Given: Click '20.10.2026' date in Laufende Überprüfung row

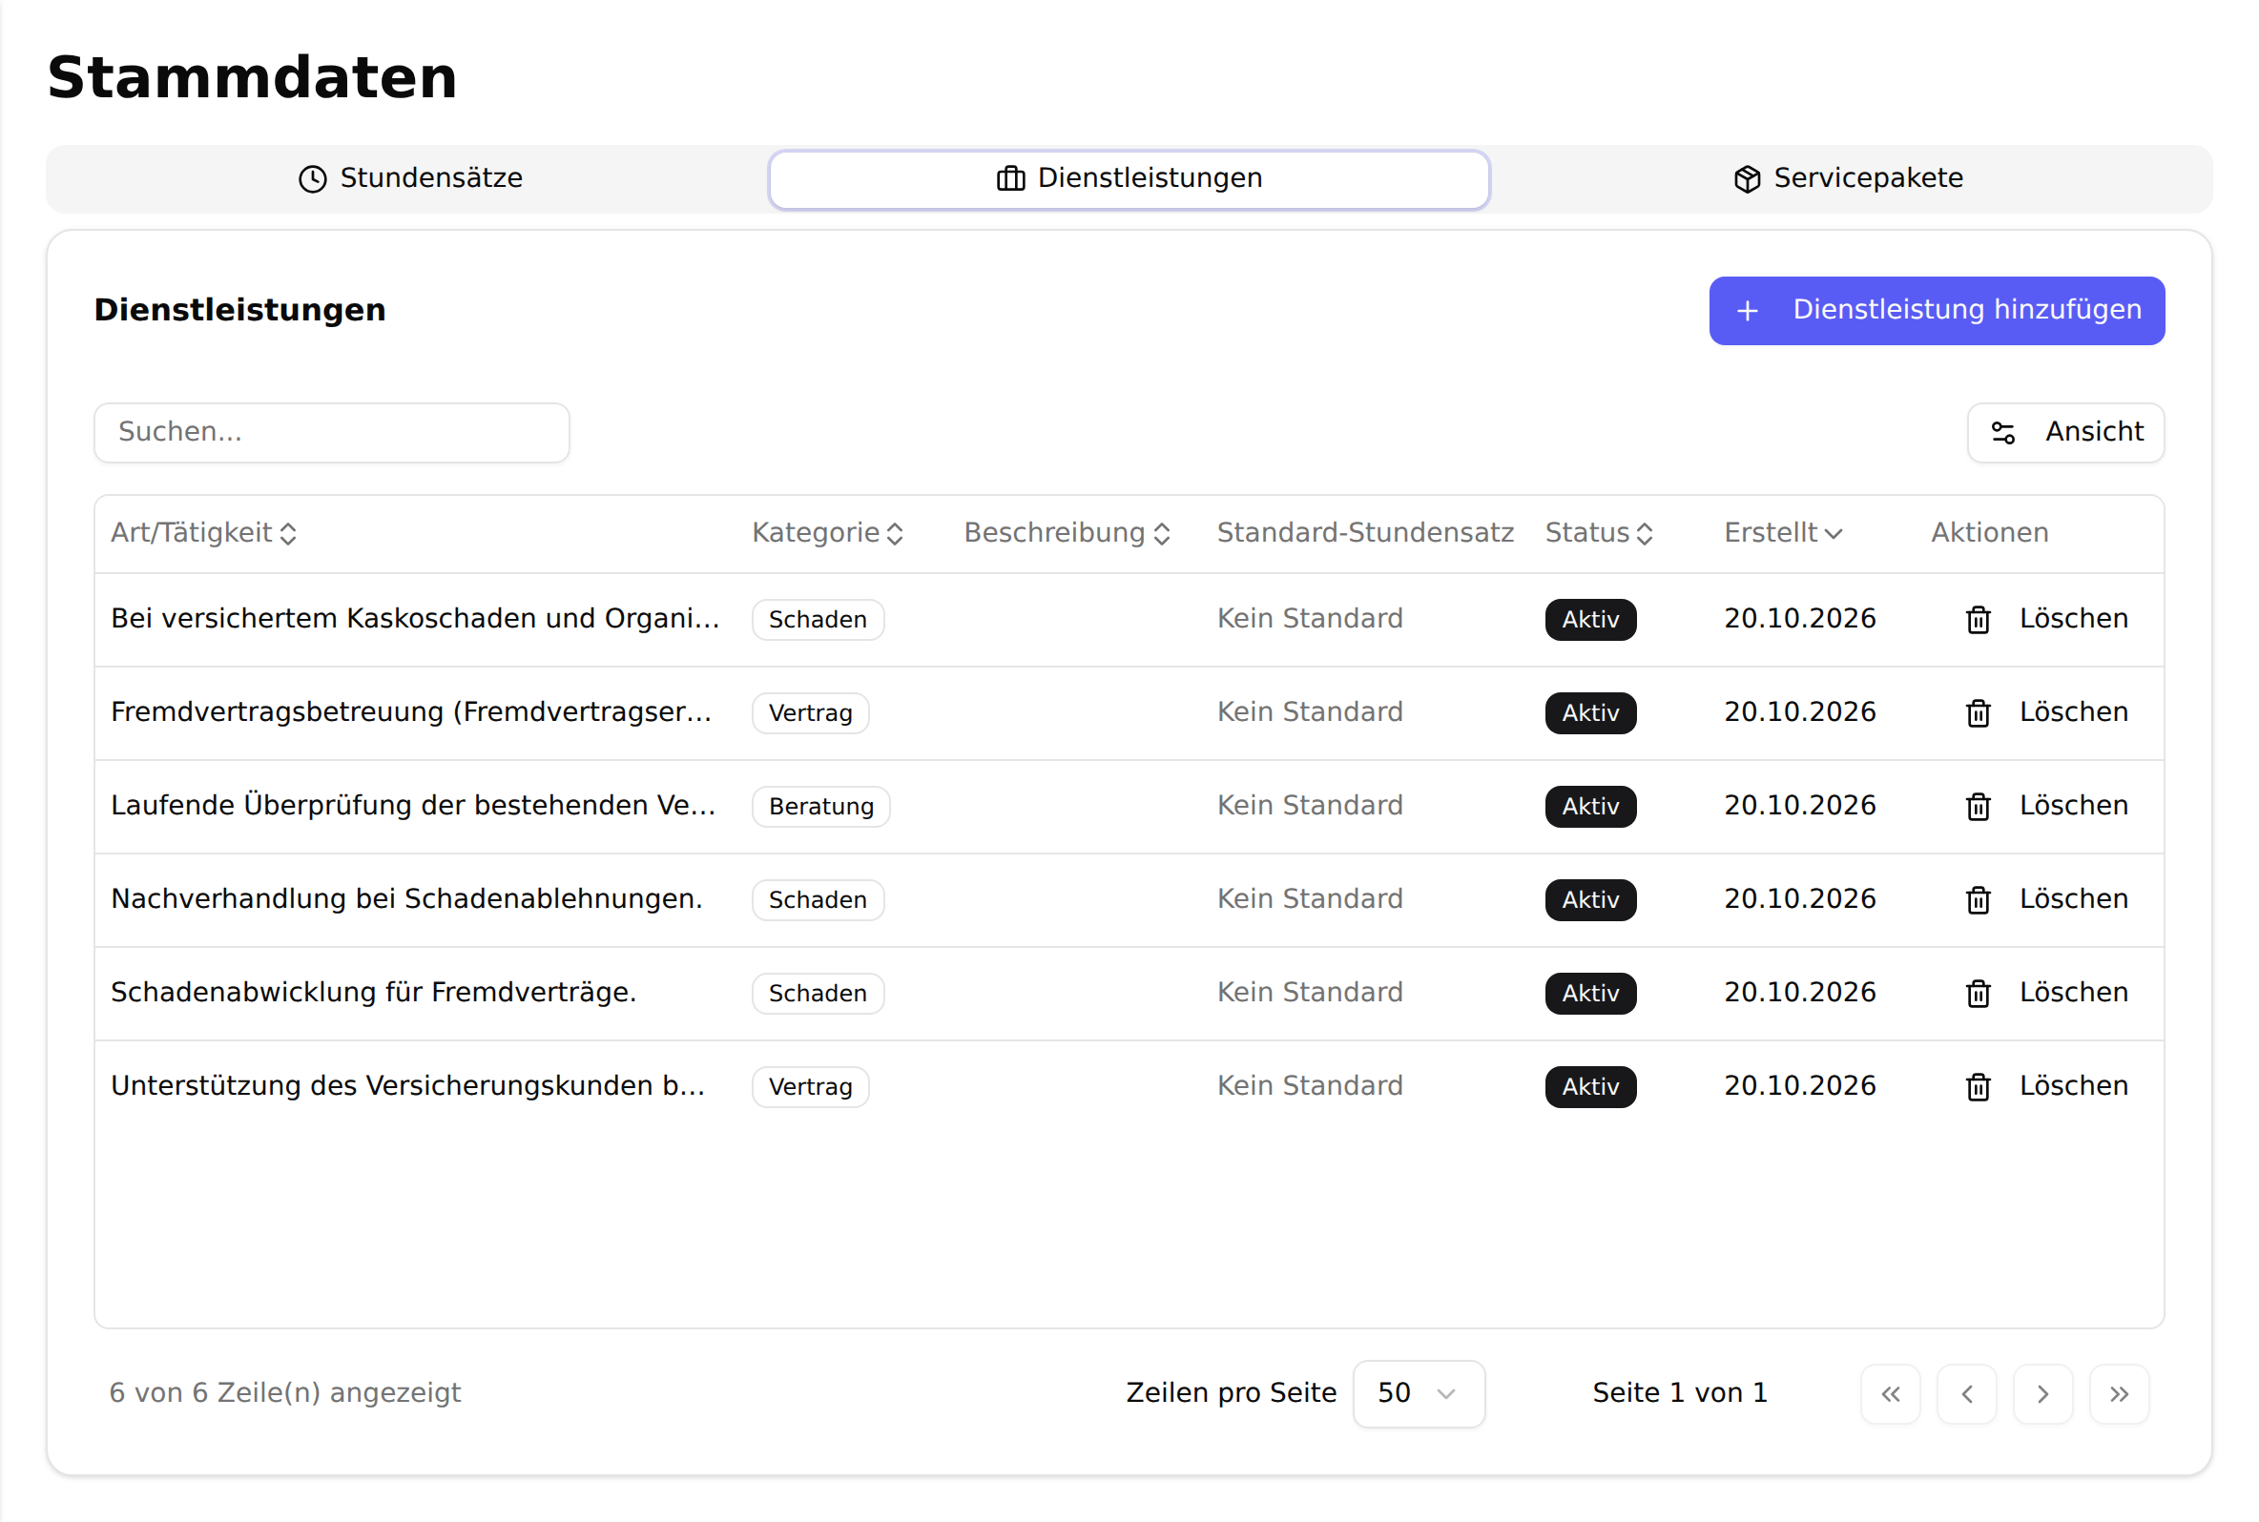Looking at the screenshot, I should [x=1799, y=805].
